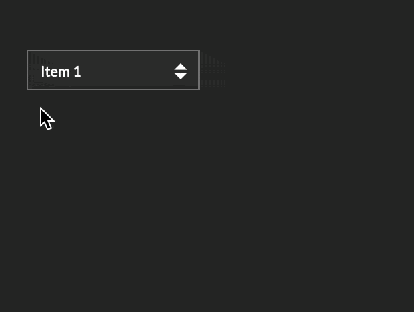Expand the select box showing Item 1
The height and width of the screenshot is (312, 414).
113,70
